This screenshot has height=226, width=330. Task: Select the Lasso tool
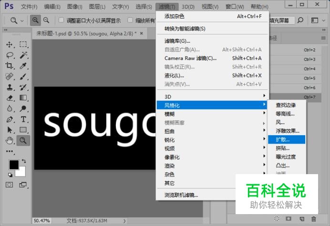pos(10,55)
